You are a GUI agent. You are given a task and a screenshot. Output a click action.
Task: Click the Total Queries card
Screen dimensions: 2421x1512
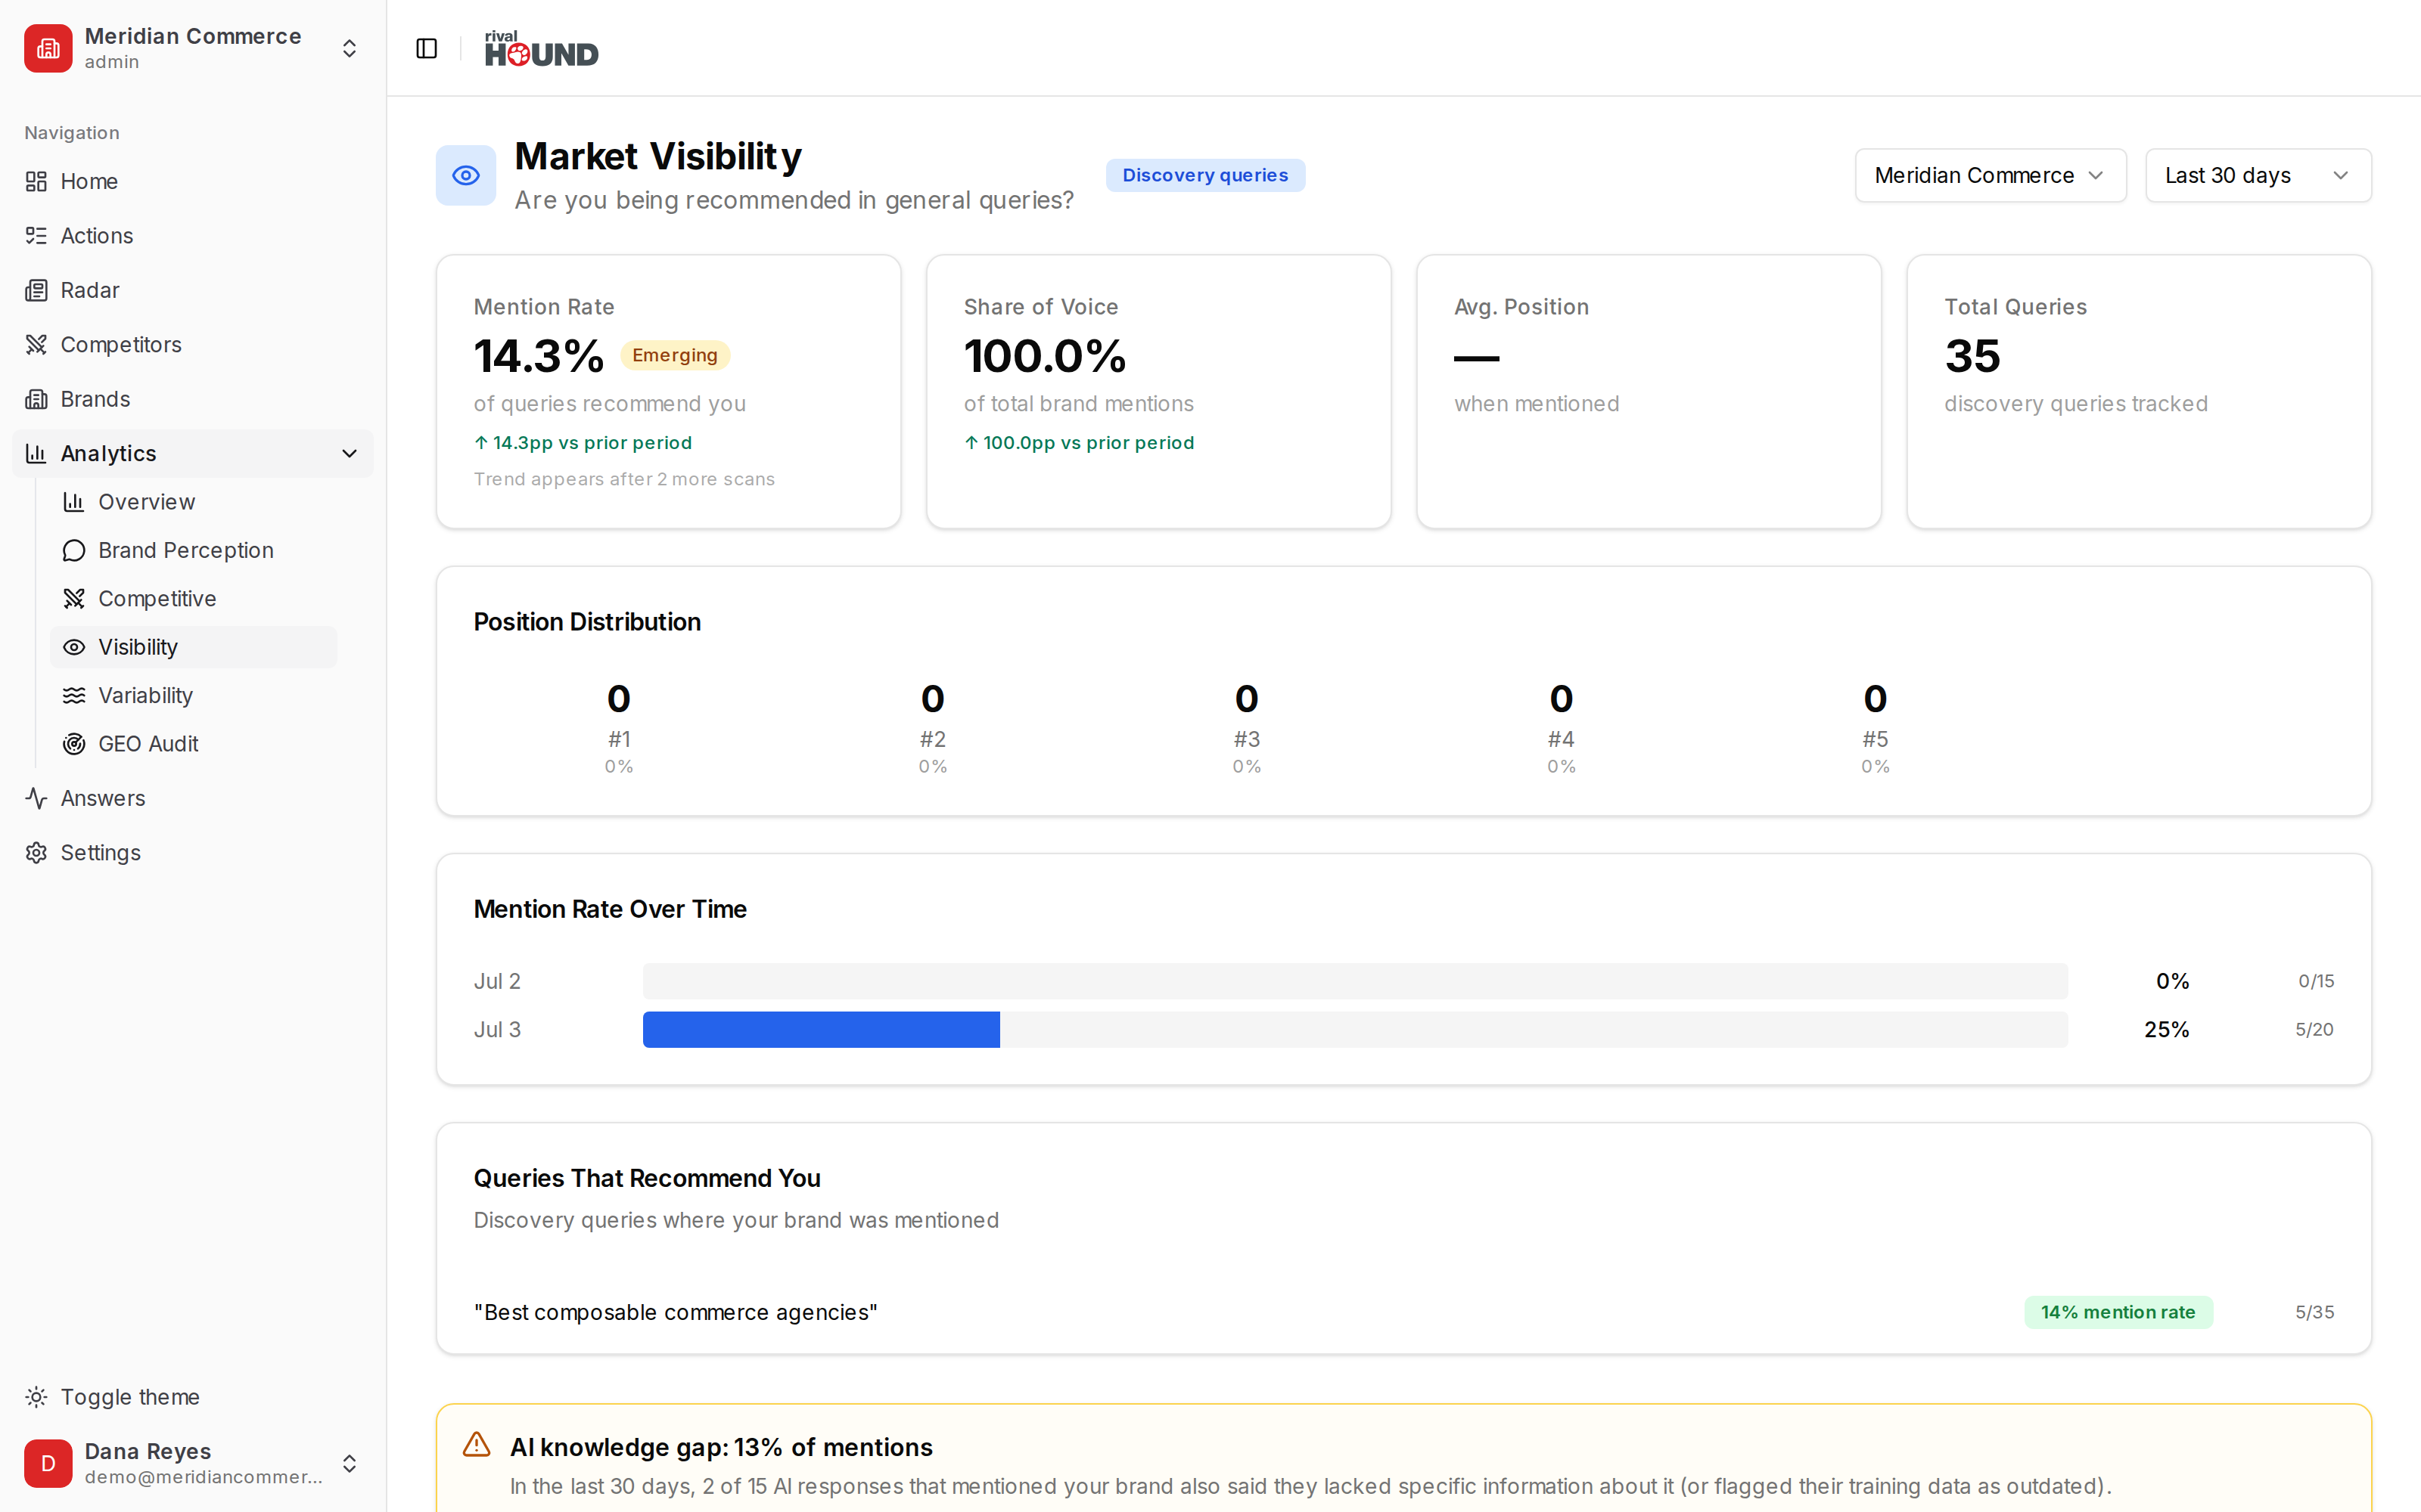(2139, 391)
